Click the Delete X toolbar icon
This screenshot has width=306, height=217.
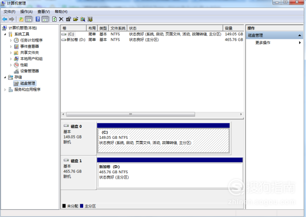(61, 19)
